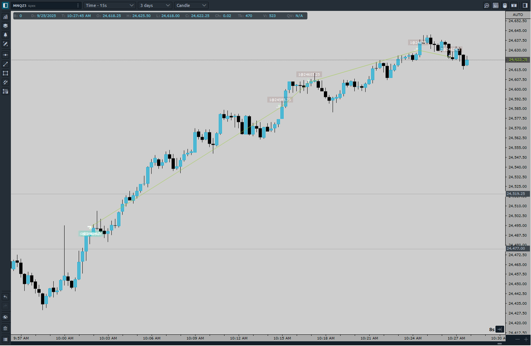Select the channel lines drawing tool

5,82
